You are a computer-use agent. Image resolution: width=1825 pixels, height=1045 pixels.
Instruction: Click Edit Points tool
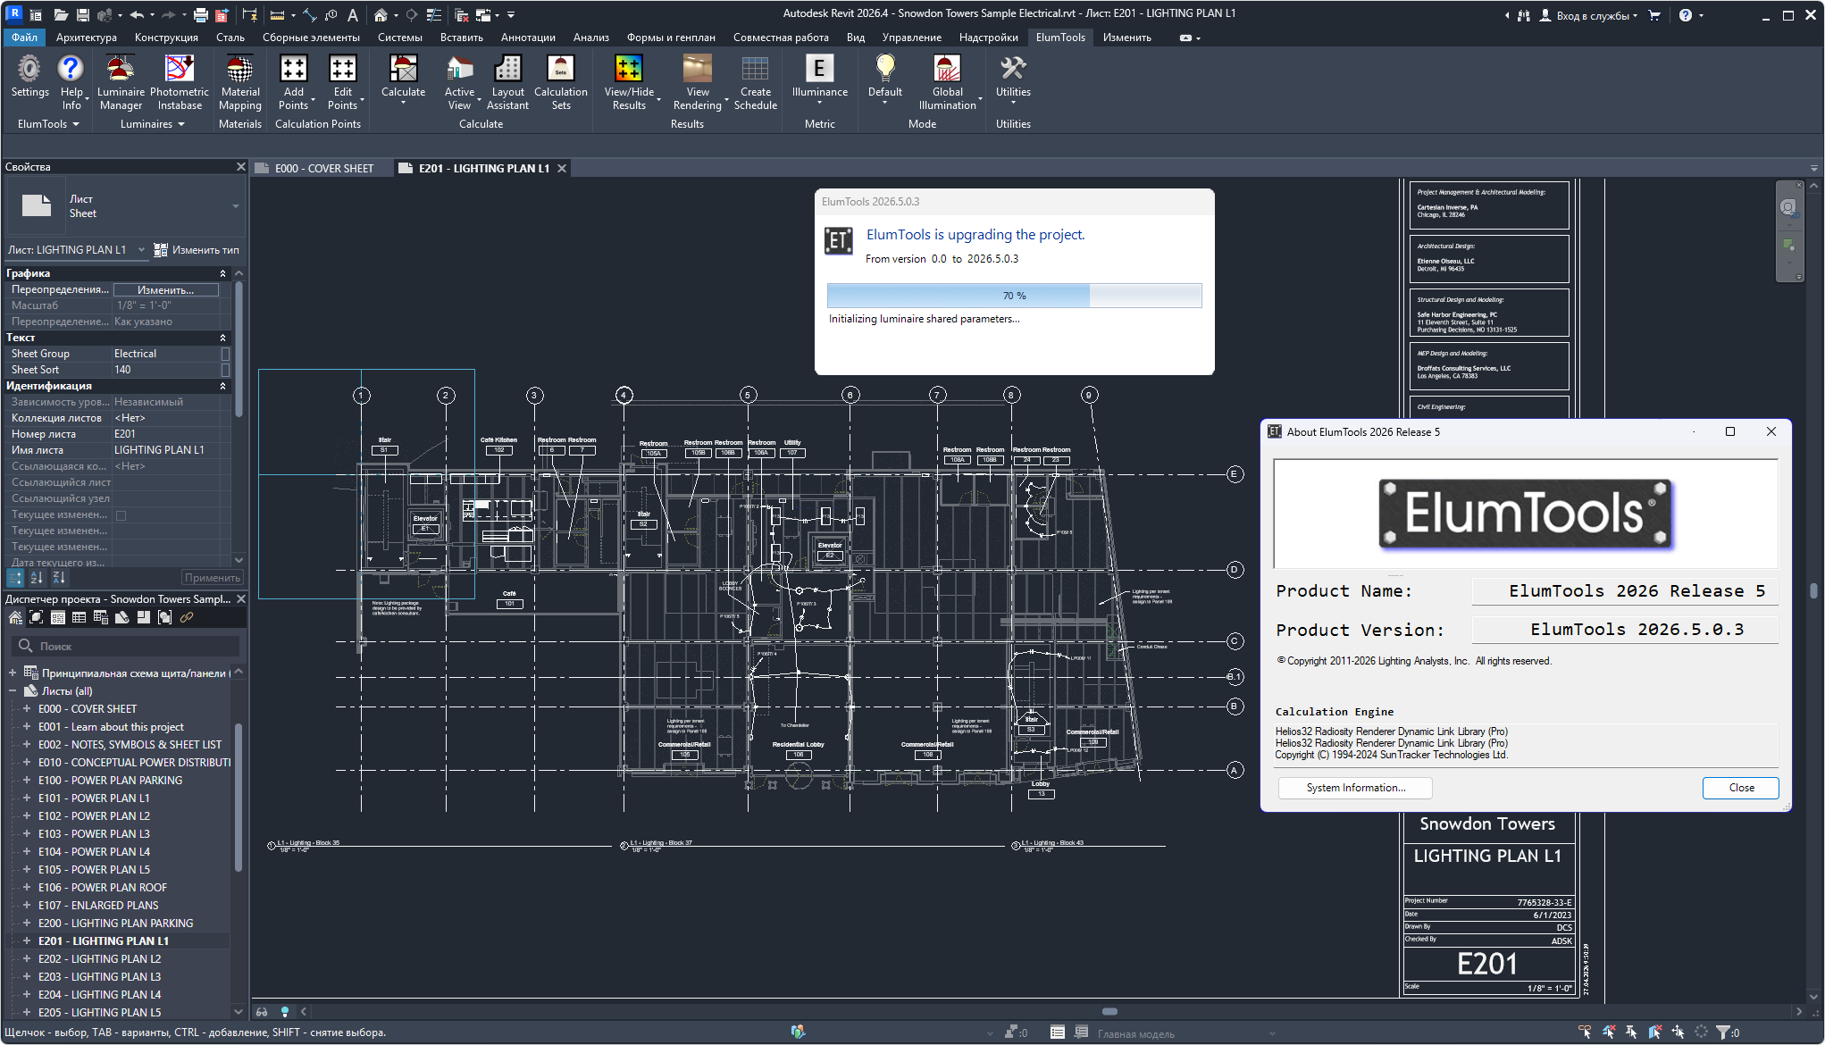click(343, 82)
